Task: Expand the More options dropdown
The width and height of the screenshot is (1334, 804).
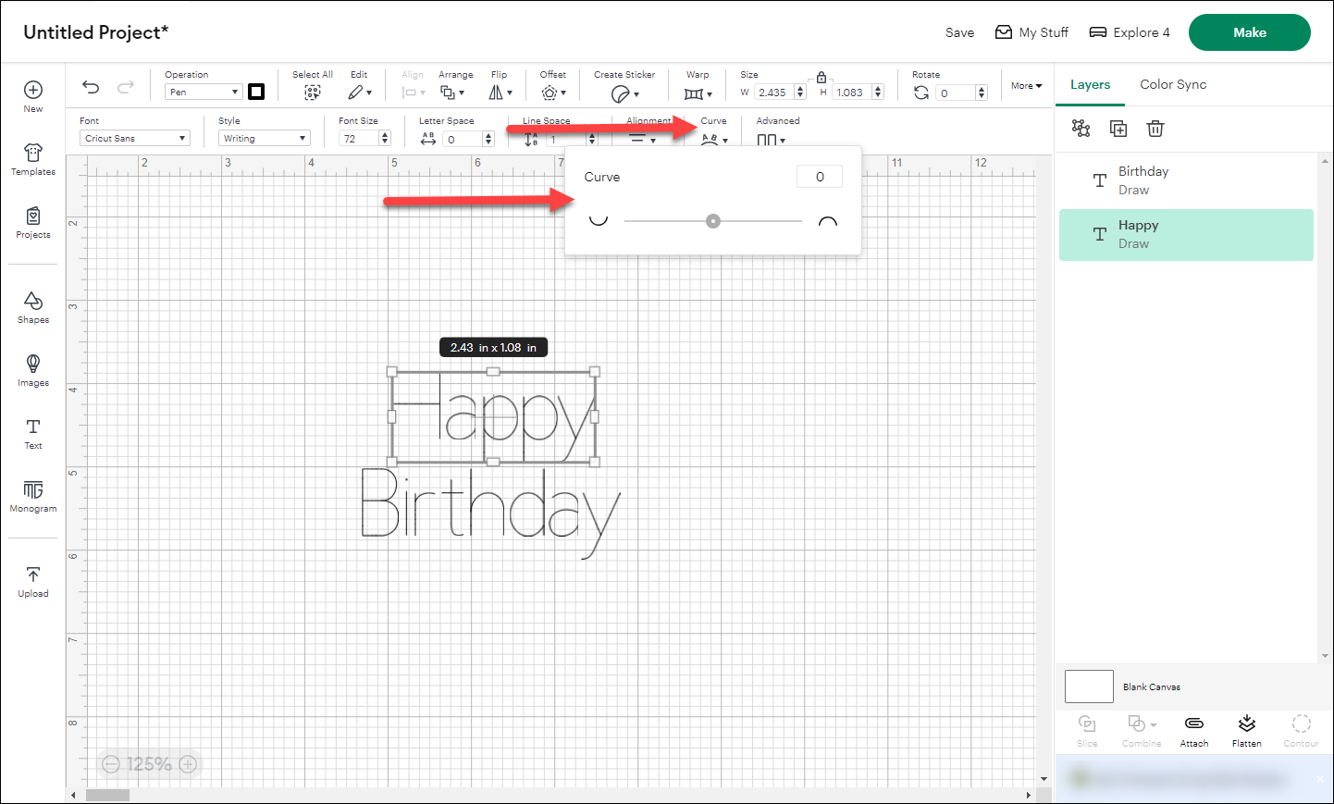Action: click(1025, 85)
